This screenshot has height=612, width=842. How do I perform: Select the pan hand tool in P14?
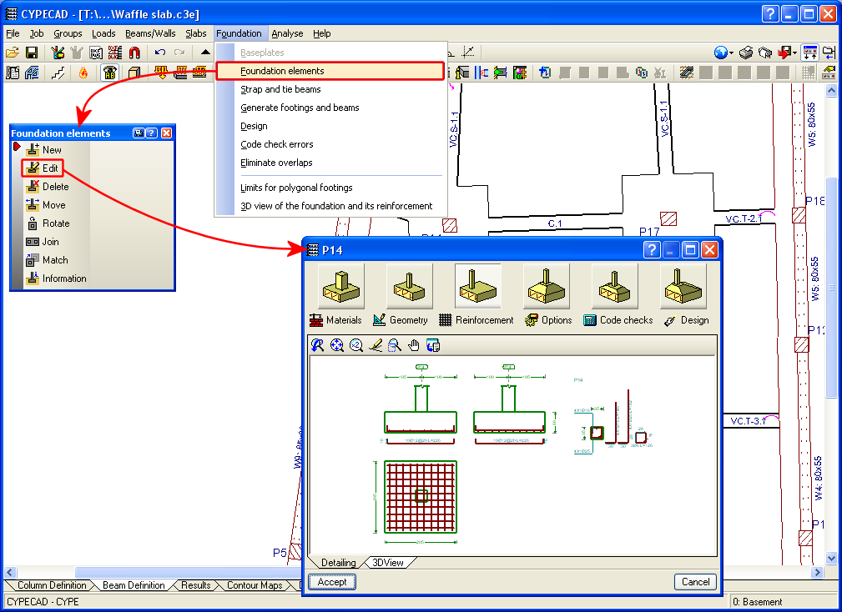click(413, 345)
